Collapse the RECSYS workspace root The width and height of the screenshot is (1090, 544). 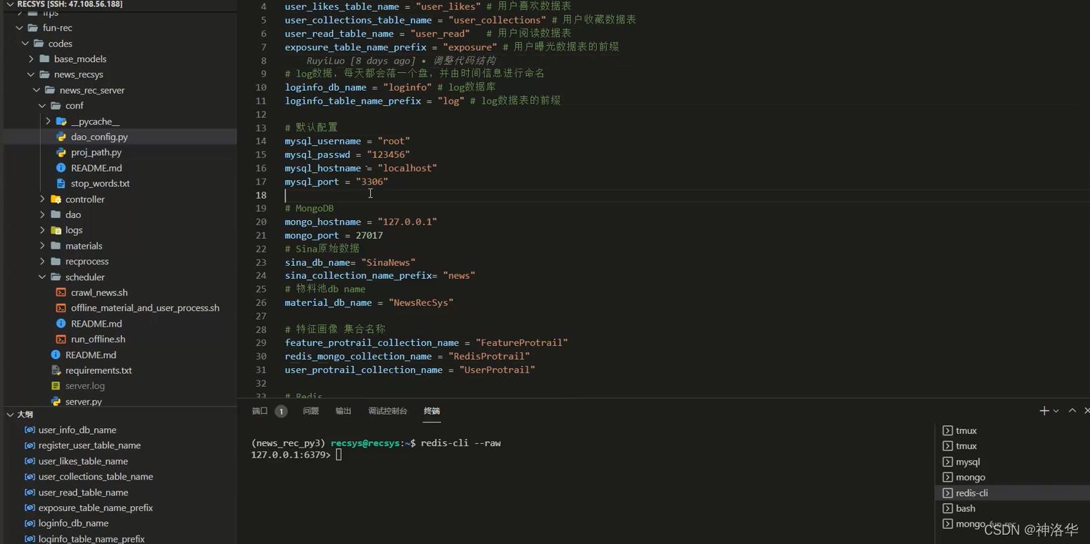[x=10, y=4]
